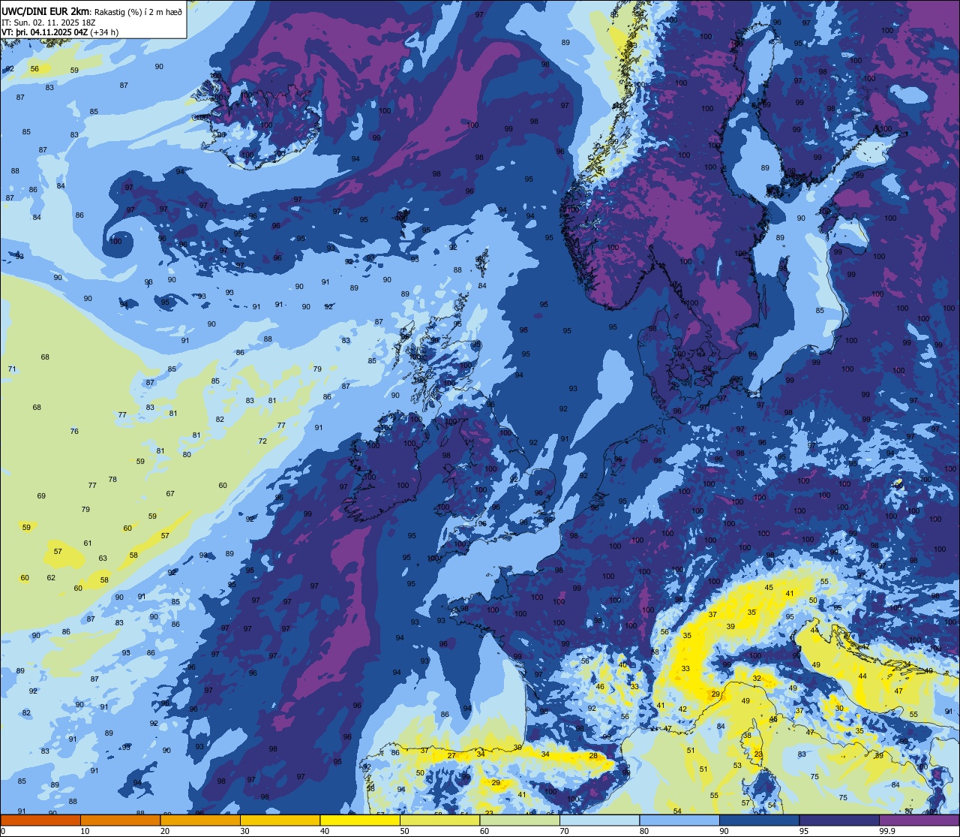This screenshot has height=837, width=960.
Task: Pick the 60–70% pale green legend swatch
Action: [x=520, y=820]
